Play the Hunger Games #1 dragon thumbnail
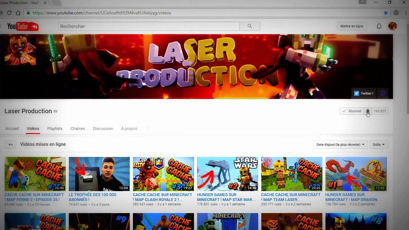409x230 pixels. [356, 174]
